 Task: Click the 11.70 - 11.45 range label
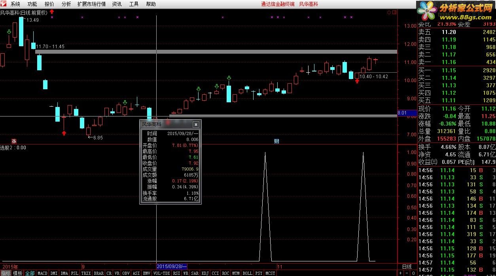[50, 47]
